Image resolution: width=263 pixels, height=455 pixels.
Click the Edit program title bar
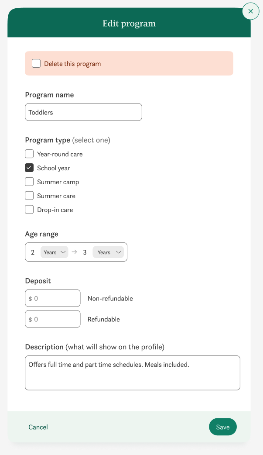129,23
